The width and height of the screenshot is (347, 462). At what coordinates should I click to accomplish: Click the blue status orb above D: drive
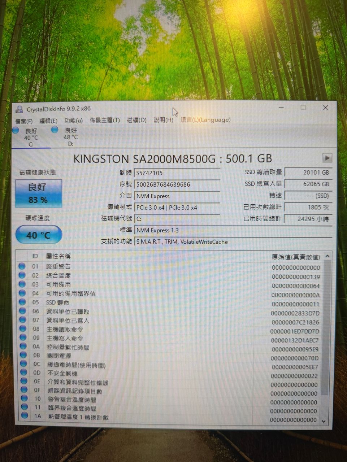click(x=55, y=130)
